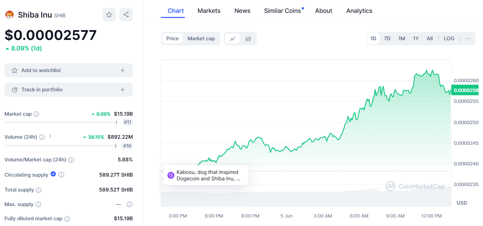Go to the News tab
This screenshot has height=226, width=483.
click(242, 11)
